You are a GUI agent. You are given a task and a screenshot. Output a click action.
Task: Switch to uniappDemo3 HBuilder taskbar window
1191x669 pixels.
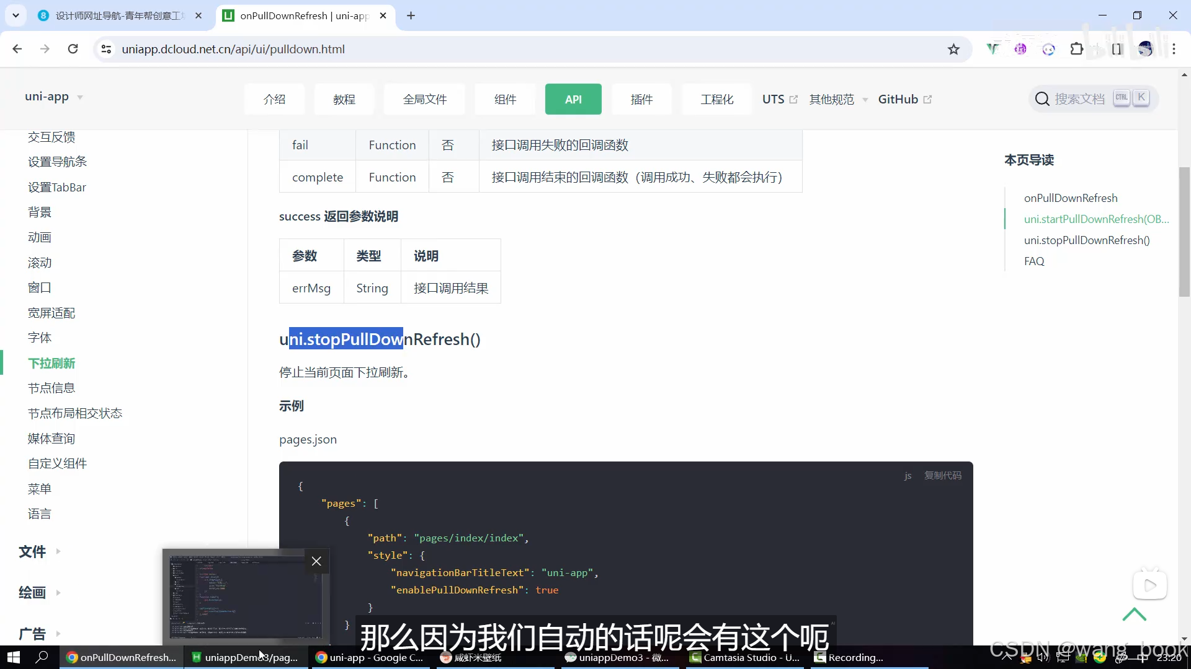[246, 657]
